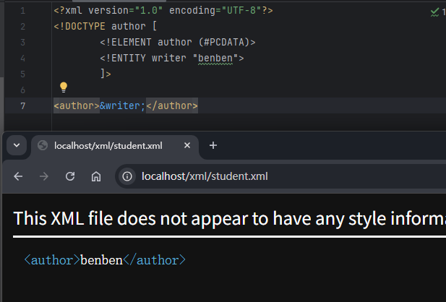
Task: Click the benben text in the XML output
Action: (x=101, y=260)
